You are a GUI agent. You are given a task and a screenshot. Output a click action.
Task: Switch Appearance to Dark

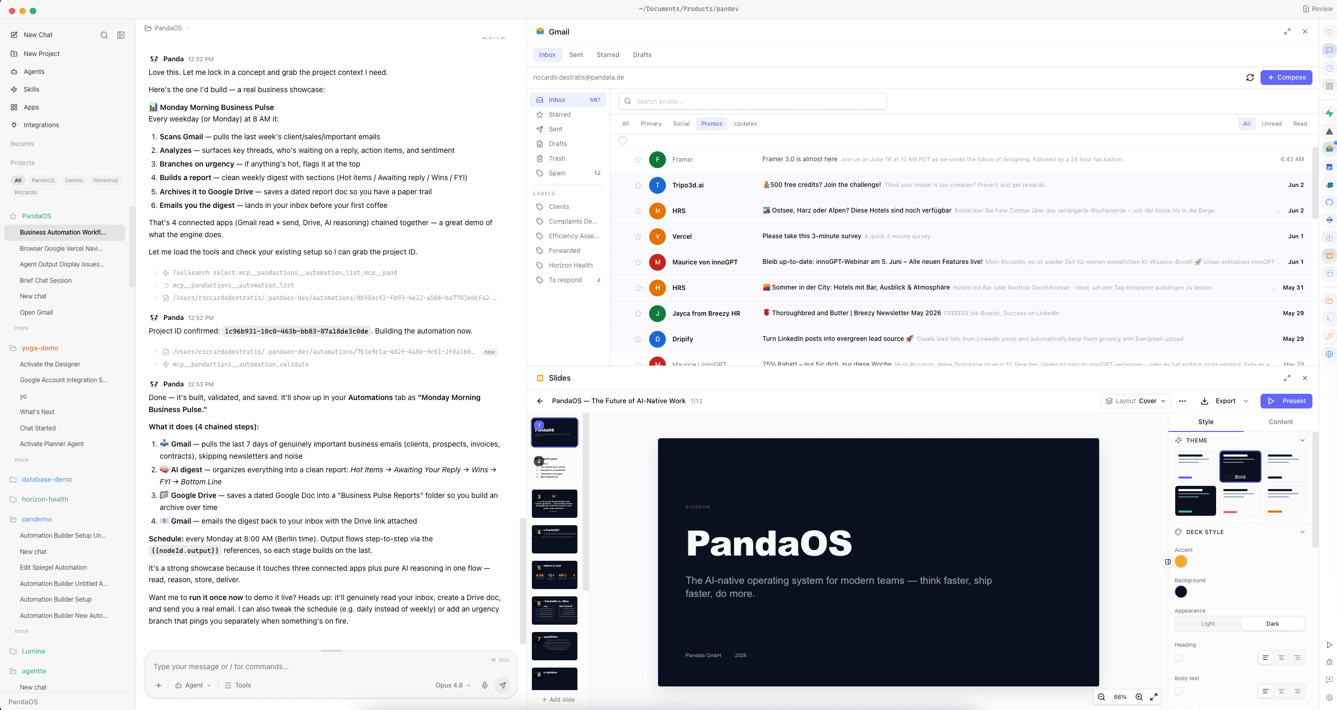coord(1273,624)
